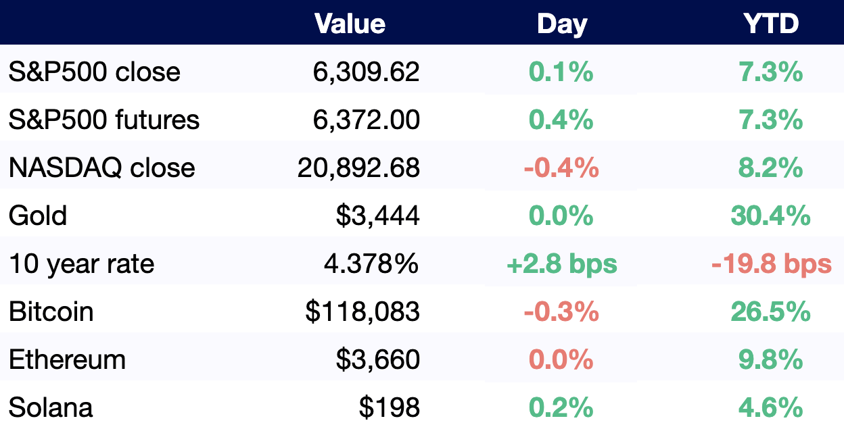Image resolution: width=844 pixels, height=427 pixels.
Task: Select the Solana YTD 4.6%
Action: click(x=771, y=407)
